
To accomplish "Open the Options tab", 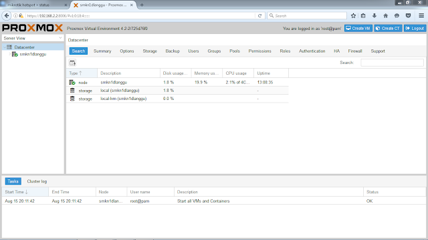I will coord(127,51).
